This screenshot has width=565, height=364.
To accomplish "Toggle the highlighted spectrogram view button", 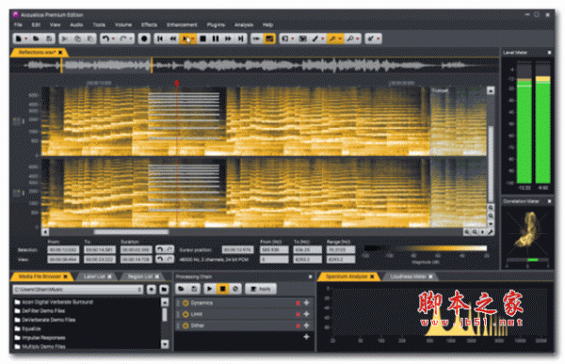I will [269, 39].
